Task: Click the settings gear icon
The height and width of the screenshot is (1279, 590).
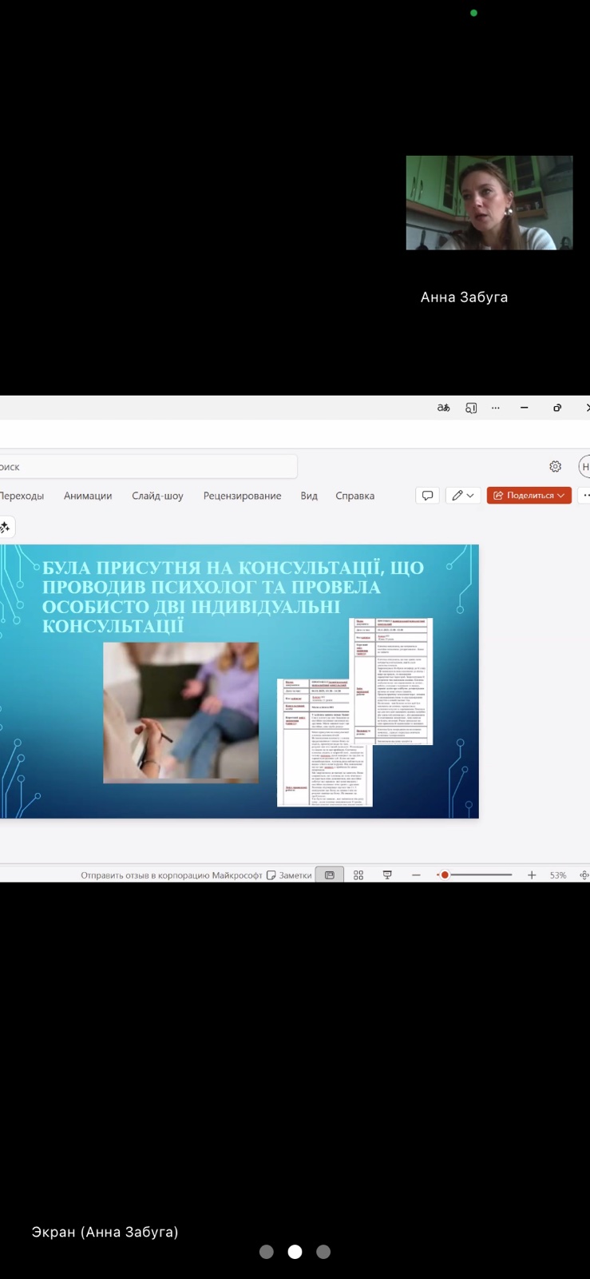Action: 555,467
